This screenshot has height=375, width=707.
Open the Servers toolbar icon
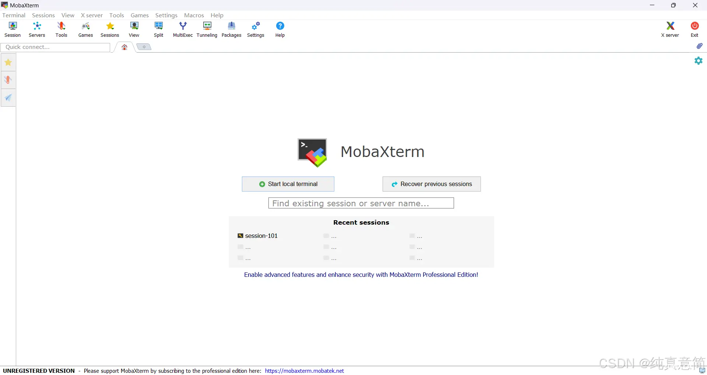point(37,29)
